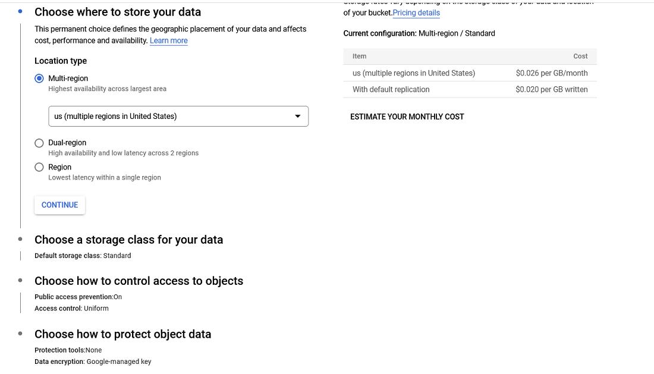Expand the control access to objects section
Viewport: 654px width, 374px height.
pos(139,281)
